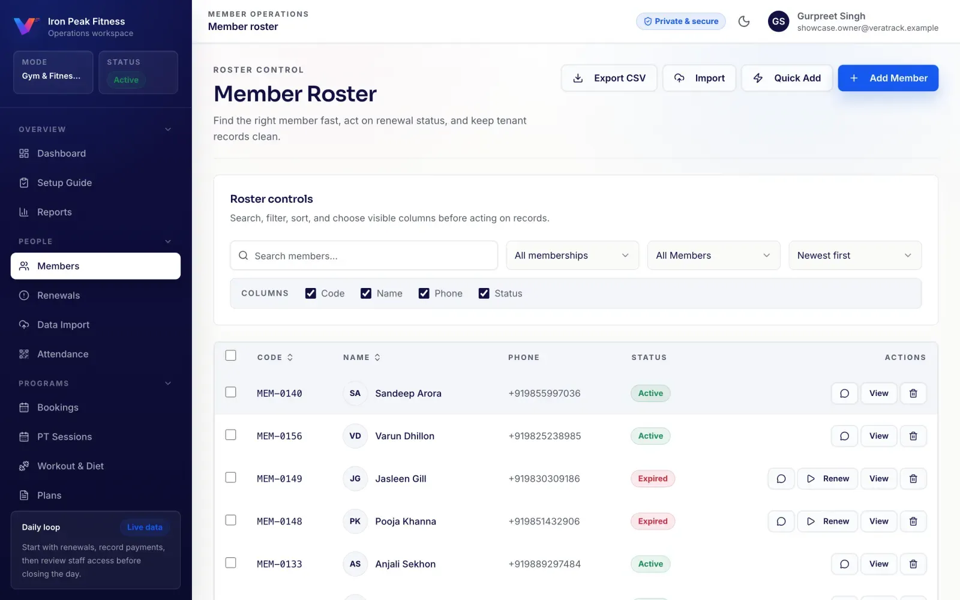Sort by the Code column sort icon

click(290, 358)
